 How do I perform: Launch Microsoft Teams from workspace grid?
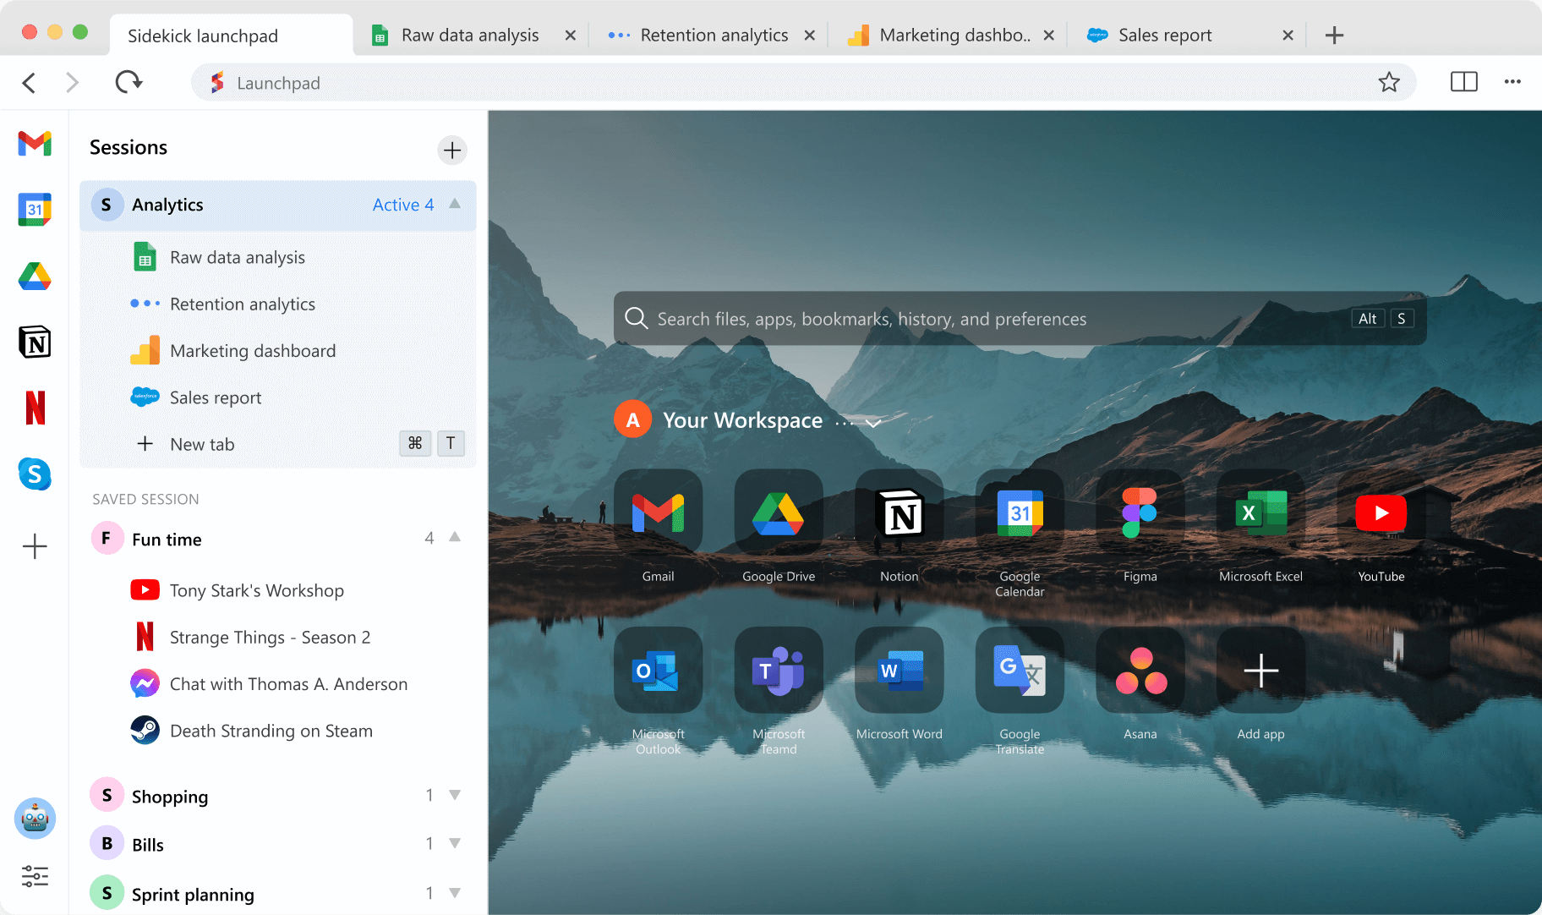[x=779, y=671]
